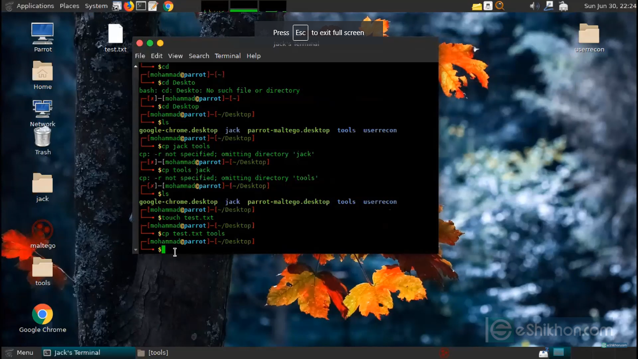
Task: Open the terminal launcher in the top panel
Action: click(141, 6)
